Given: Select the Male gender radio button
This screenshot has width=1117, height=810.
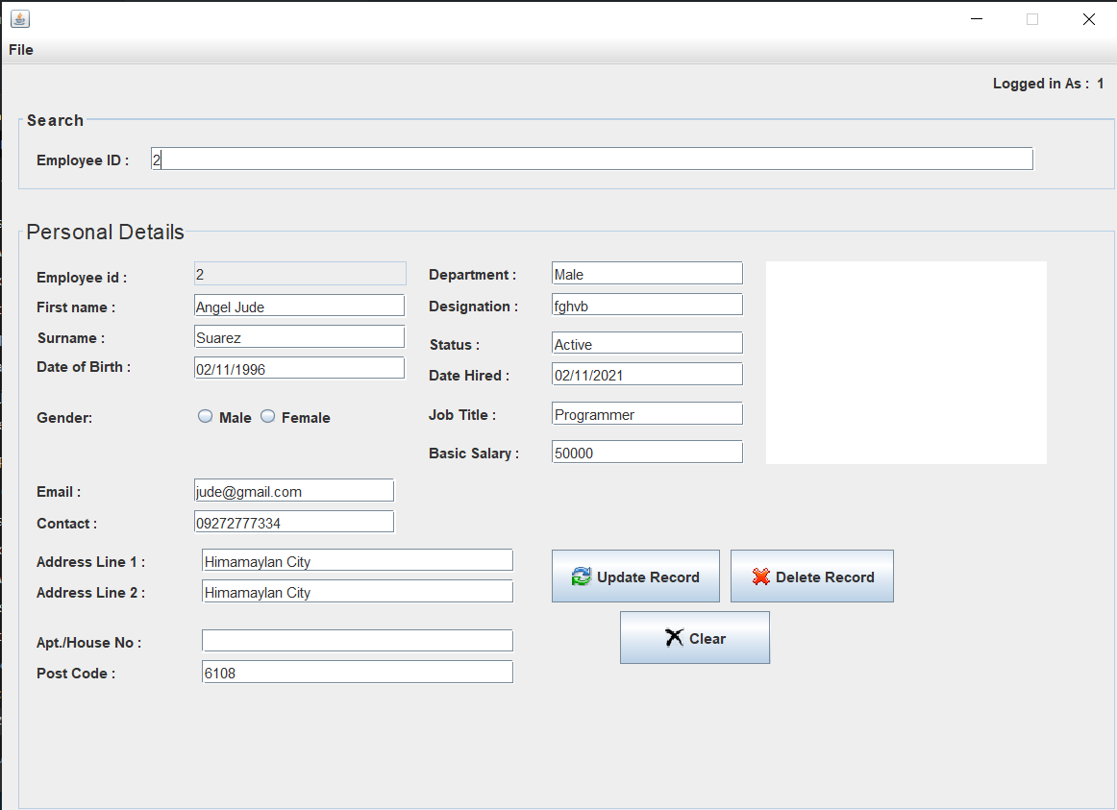Looking at the screenshot, I should point(205,417).
